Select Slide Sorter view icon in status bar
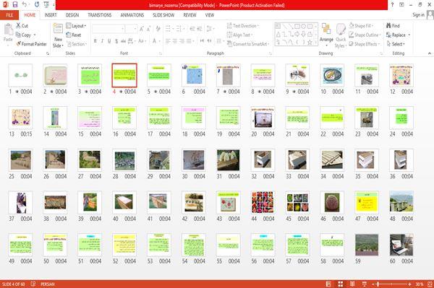This screenshot has height=288, width=434. click(x=341, y=284)
